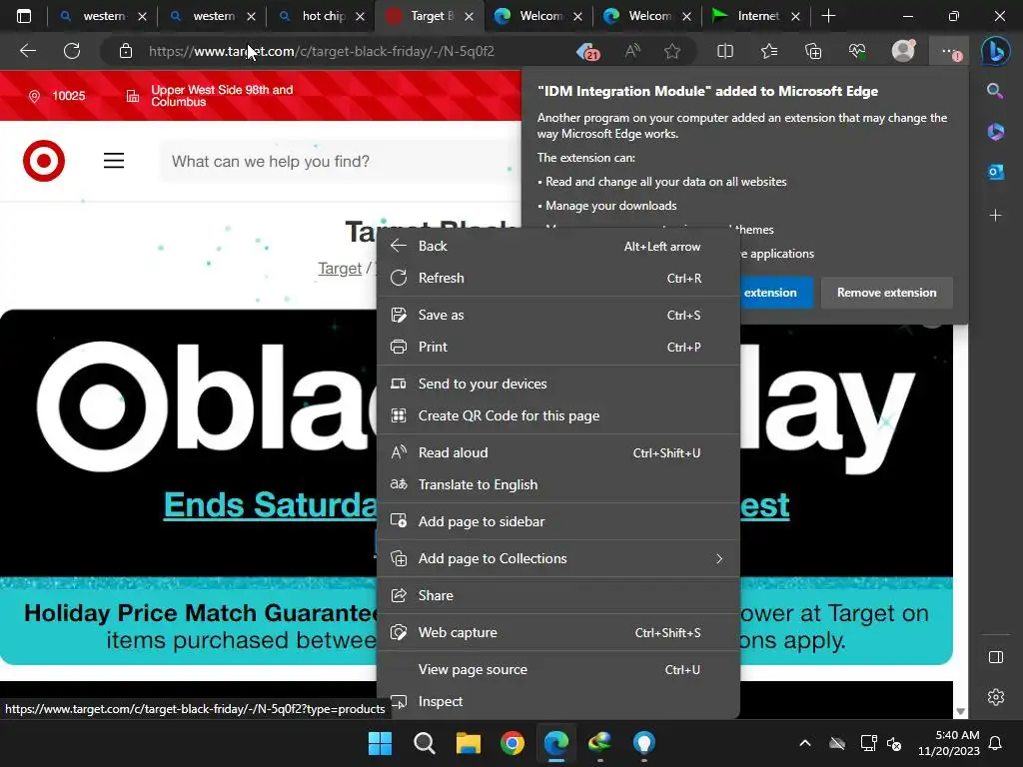Open split screen icon in the toolbar
1023x767 pixels.
click(x=725, y=51)
